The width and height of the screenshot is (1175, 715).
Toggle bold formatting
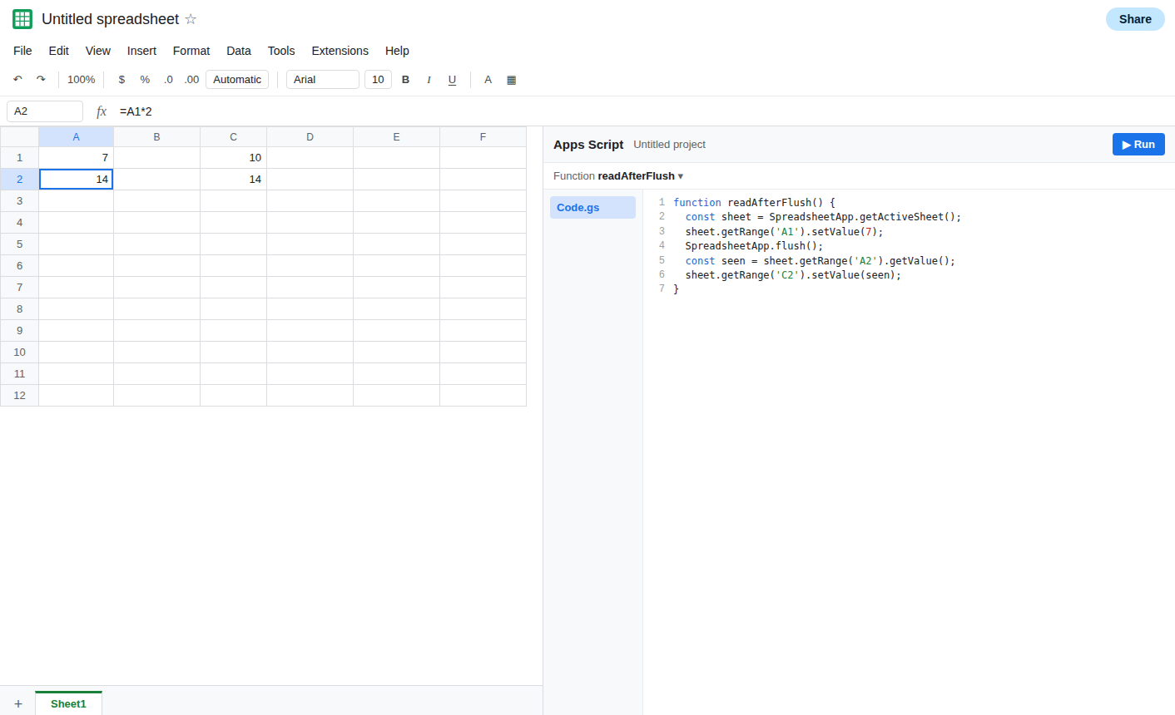point(406,80)
